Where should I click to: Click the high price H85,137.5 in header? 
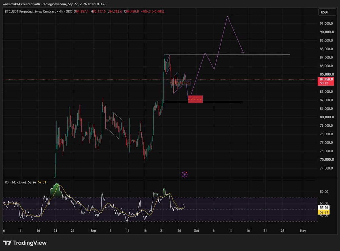(x=99, y=12)
